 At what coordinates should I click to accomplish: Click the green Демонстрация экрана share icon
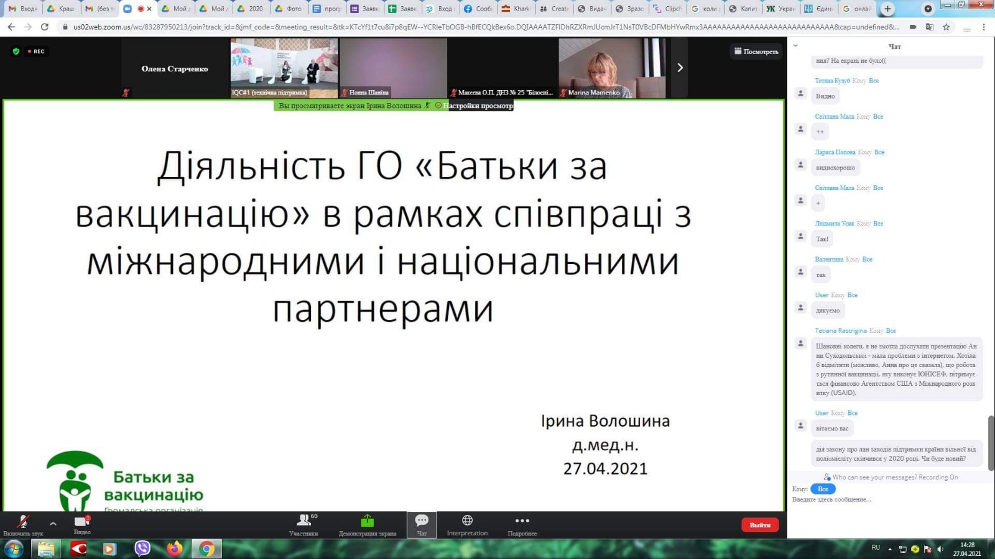pyautogui.click(x=367, y=521)
